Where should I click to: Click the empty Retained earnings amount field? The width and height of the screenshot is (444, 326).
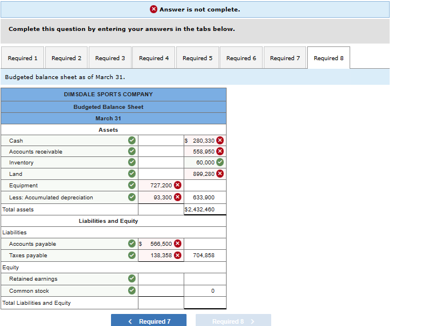[x=161, y=279]
